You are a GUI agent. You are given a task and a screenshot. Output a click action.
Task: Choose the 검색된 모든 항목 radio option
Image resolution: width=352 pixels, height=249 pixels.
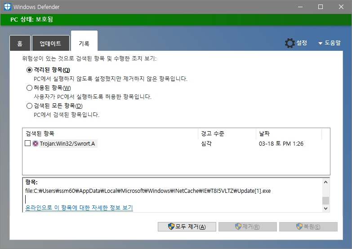click(x=30, y=106)
